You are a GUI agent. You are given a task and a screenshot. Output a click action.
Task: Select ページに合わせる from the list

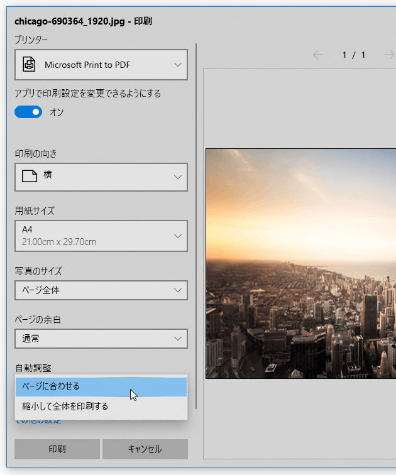(101, 387)
